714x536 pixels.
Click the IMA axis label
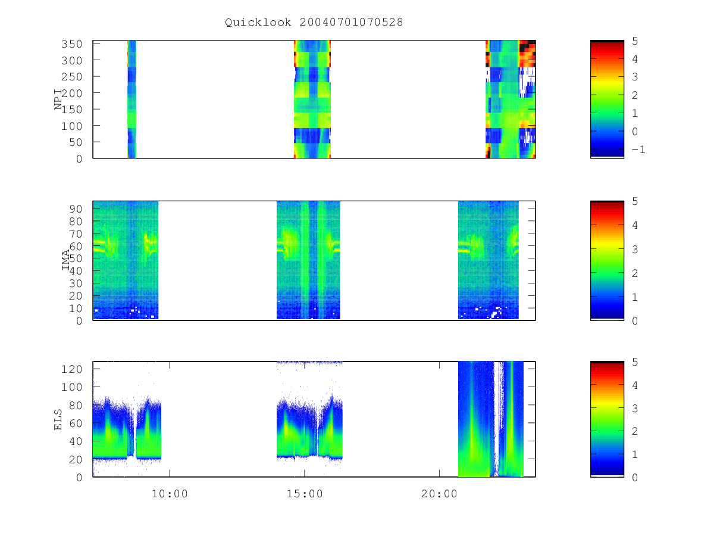click(x=65, y=260)
